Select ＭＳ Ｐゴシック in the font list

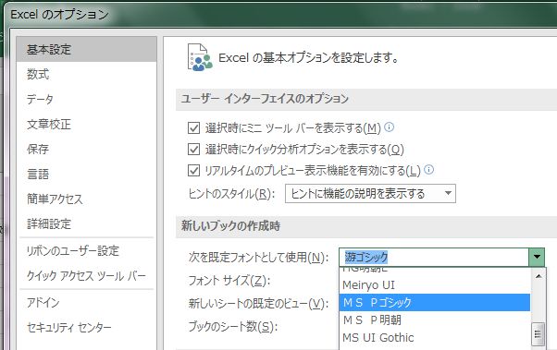point(435,303)
